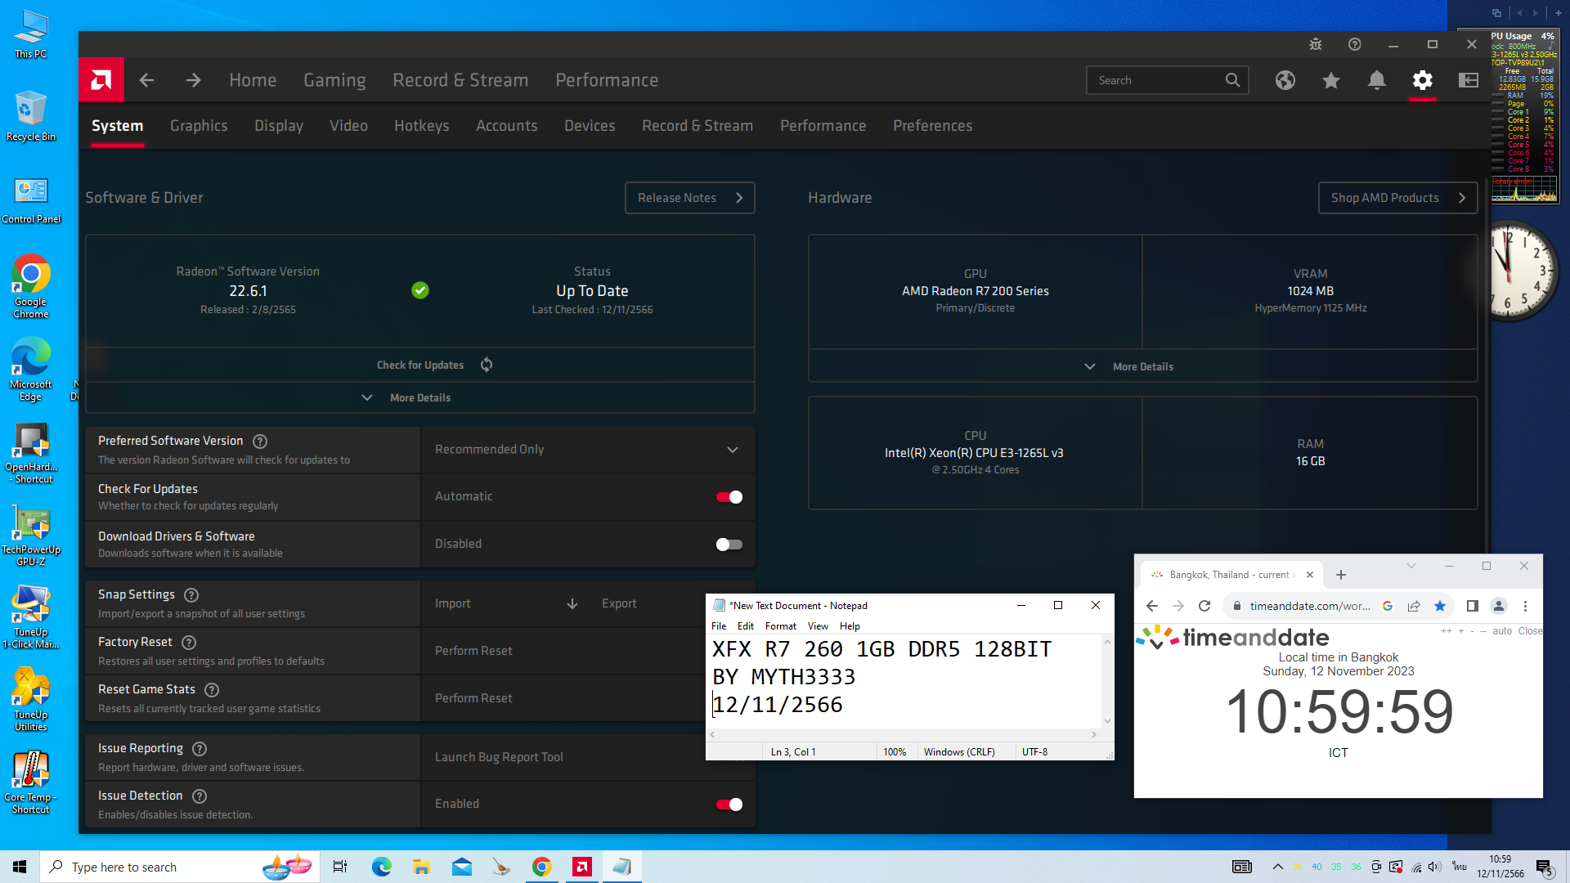Reload the timeanddate page in Chrome
The image size is (1570, 883).
pos(1204,606)
